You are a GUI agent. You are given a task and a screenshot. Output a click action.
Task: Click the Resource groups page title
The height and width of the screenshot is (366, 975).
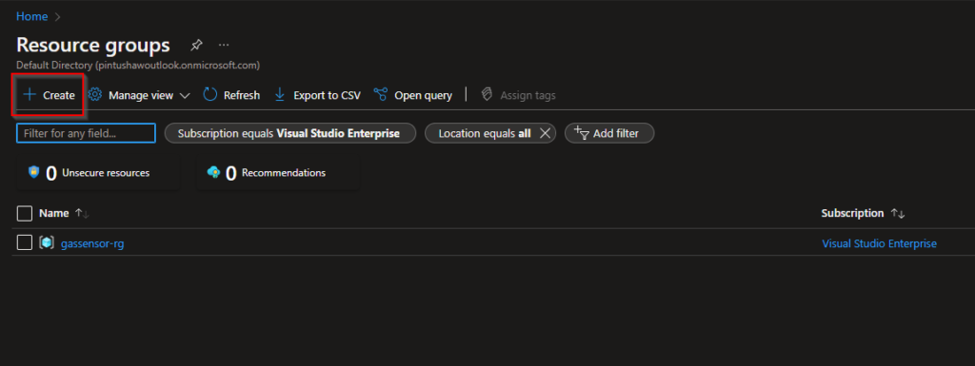[92, 45]
